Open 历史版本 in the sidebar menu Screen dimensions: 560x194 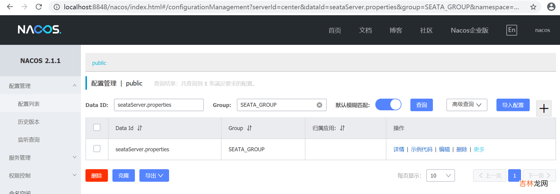pyautogui.click(x=29, y=122)
